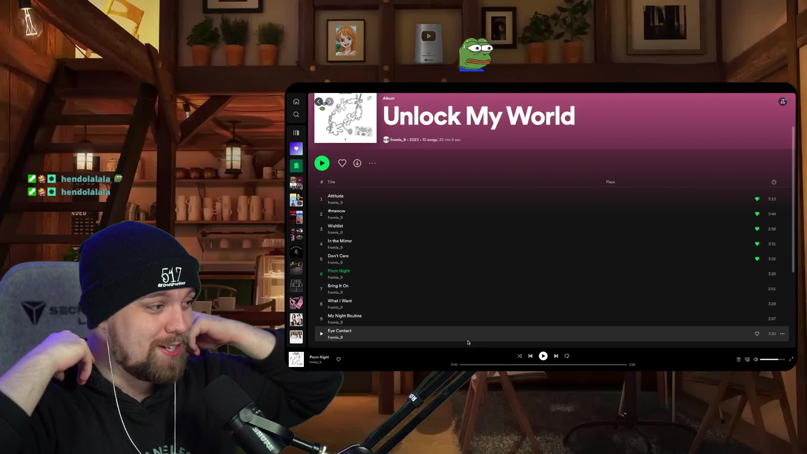Viewport: 807px width, 454px height.
Task: Open Your Library from the sidebar
Action: [296, 132]
